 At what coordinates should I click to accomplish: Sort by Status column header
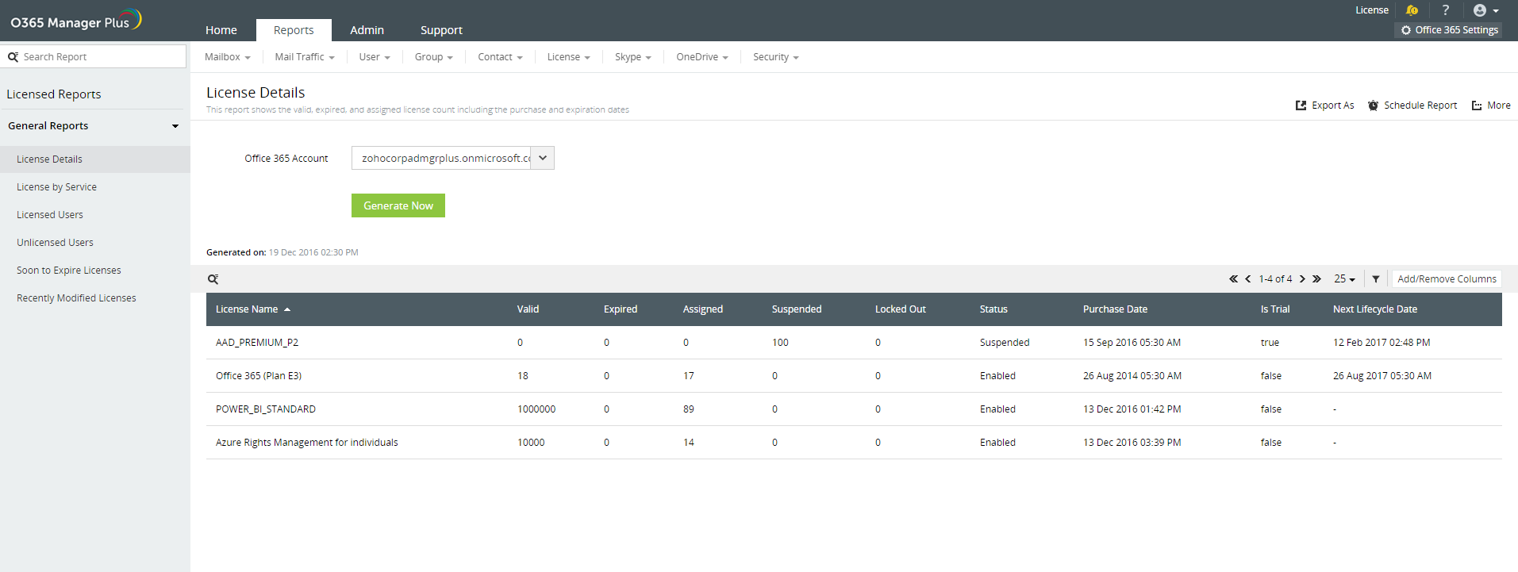point(993,309)
